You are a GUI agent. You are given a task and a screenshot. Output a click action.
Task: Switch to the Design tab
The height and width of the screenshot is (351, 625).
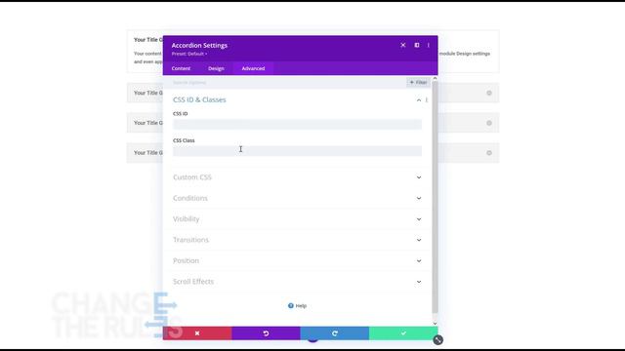point(216,68)
